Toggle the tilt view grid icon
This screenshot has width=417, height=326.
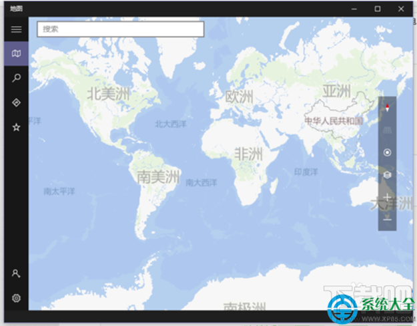387,130
